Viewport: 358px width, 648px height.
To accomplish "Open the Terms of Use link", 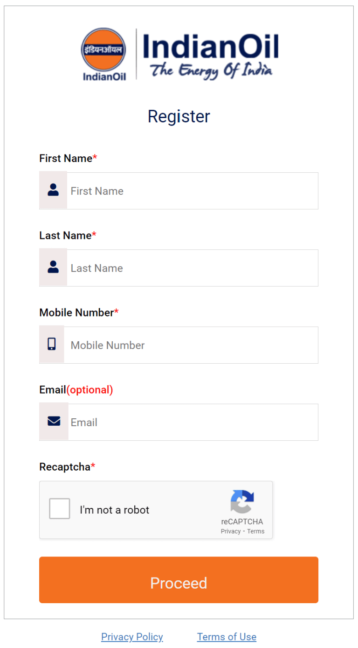I will point(227,636).
